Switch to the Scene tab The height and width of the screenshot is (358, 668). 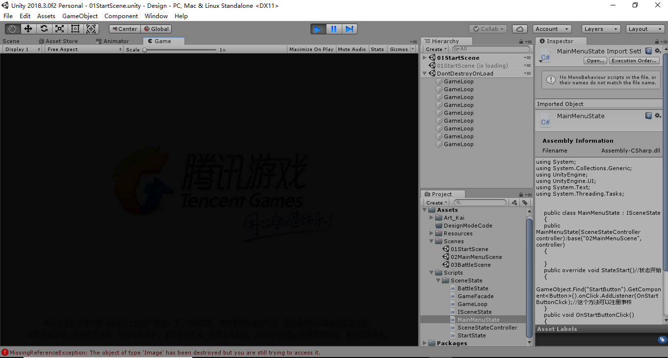(11, 41)
